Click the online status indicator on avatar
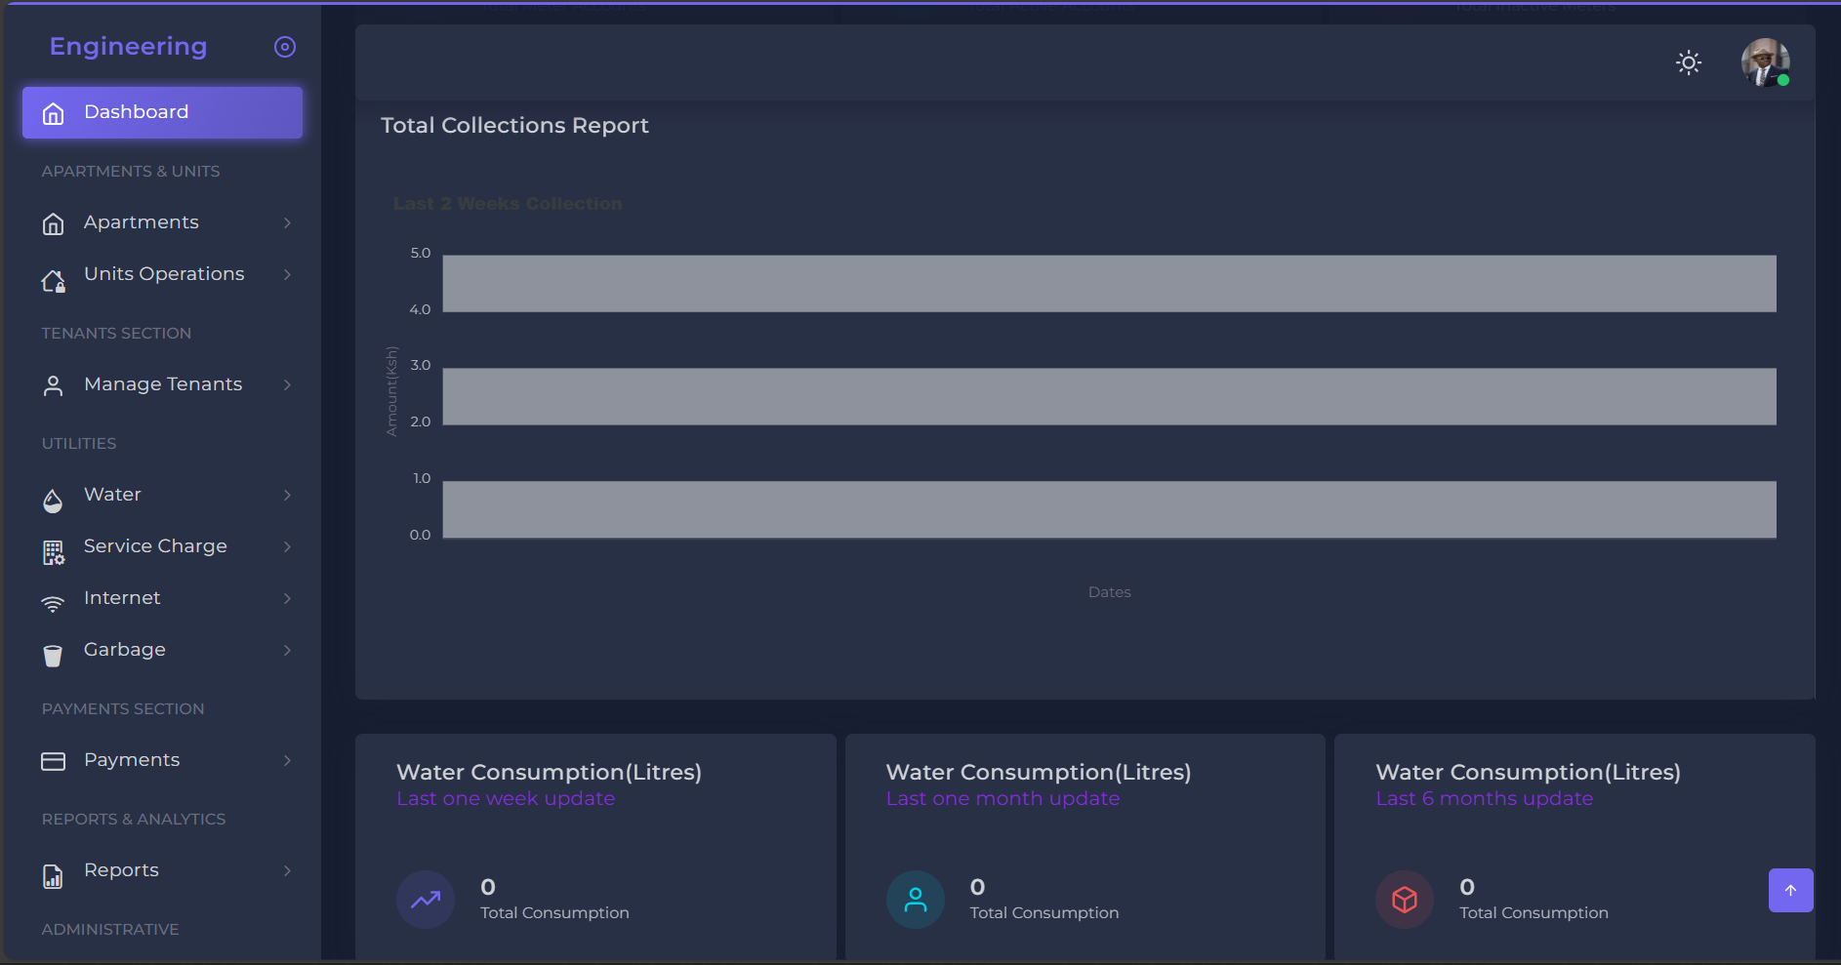Image resolution: width=1841 pixels, height=965 pixels. coord(1784,82)
